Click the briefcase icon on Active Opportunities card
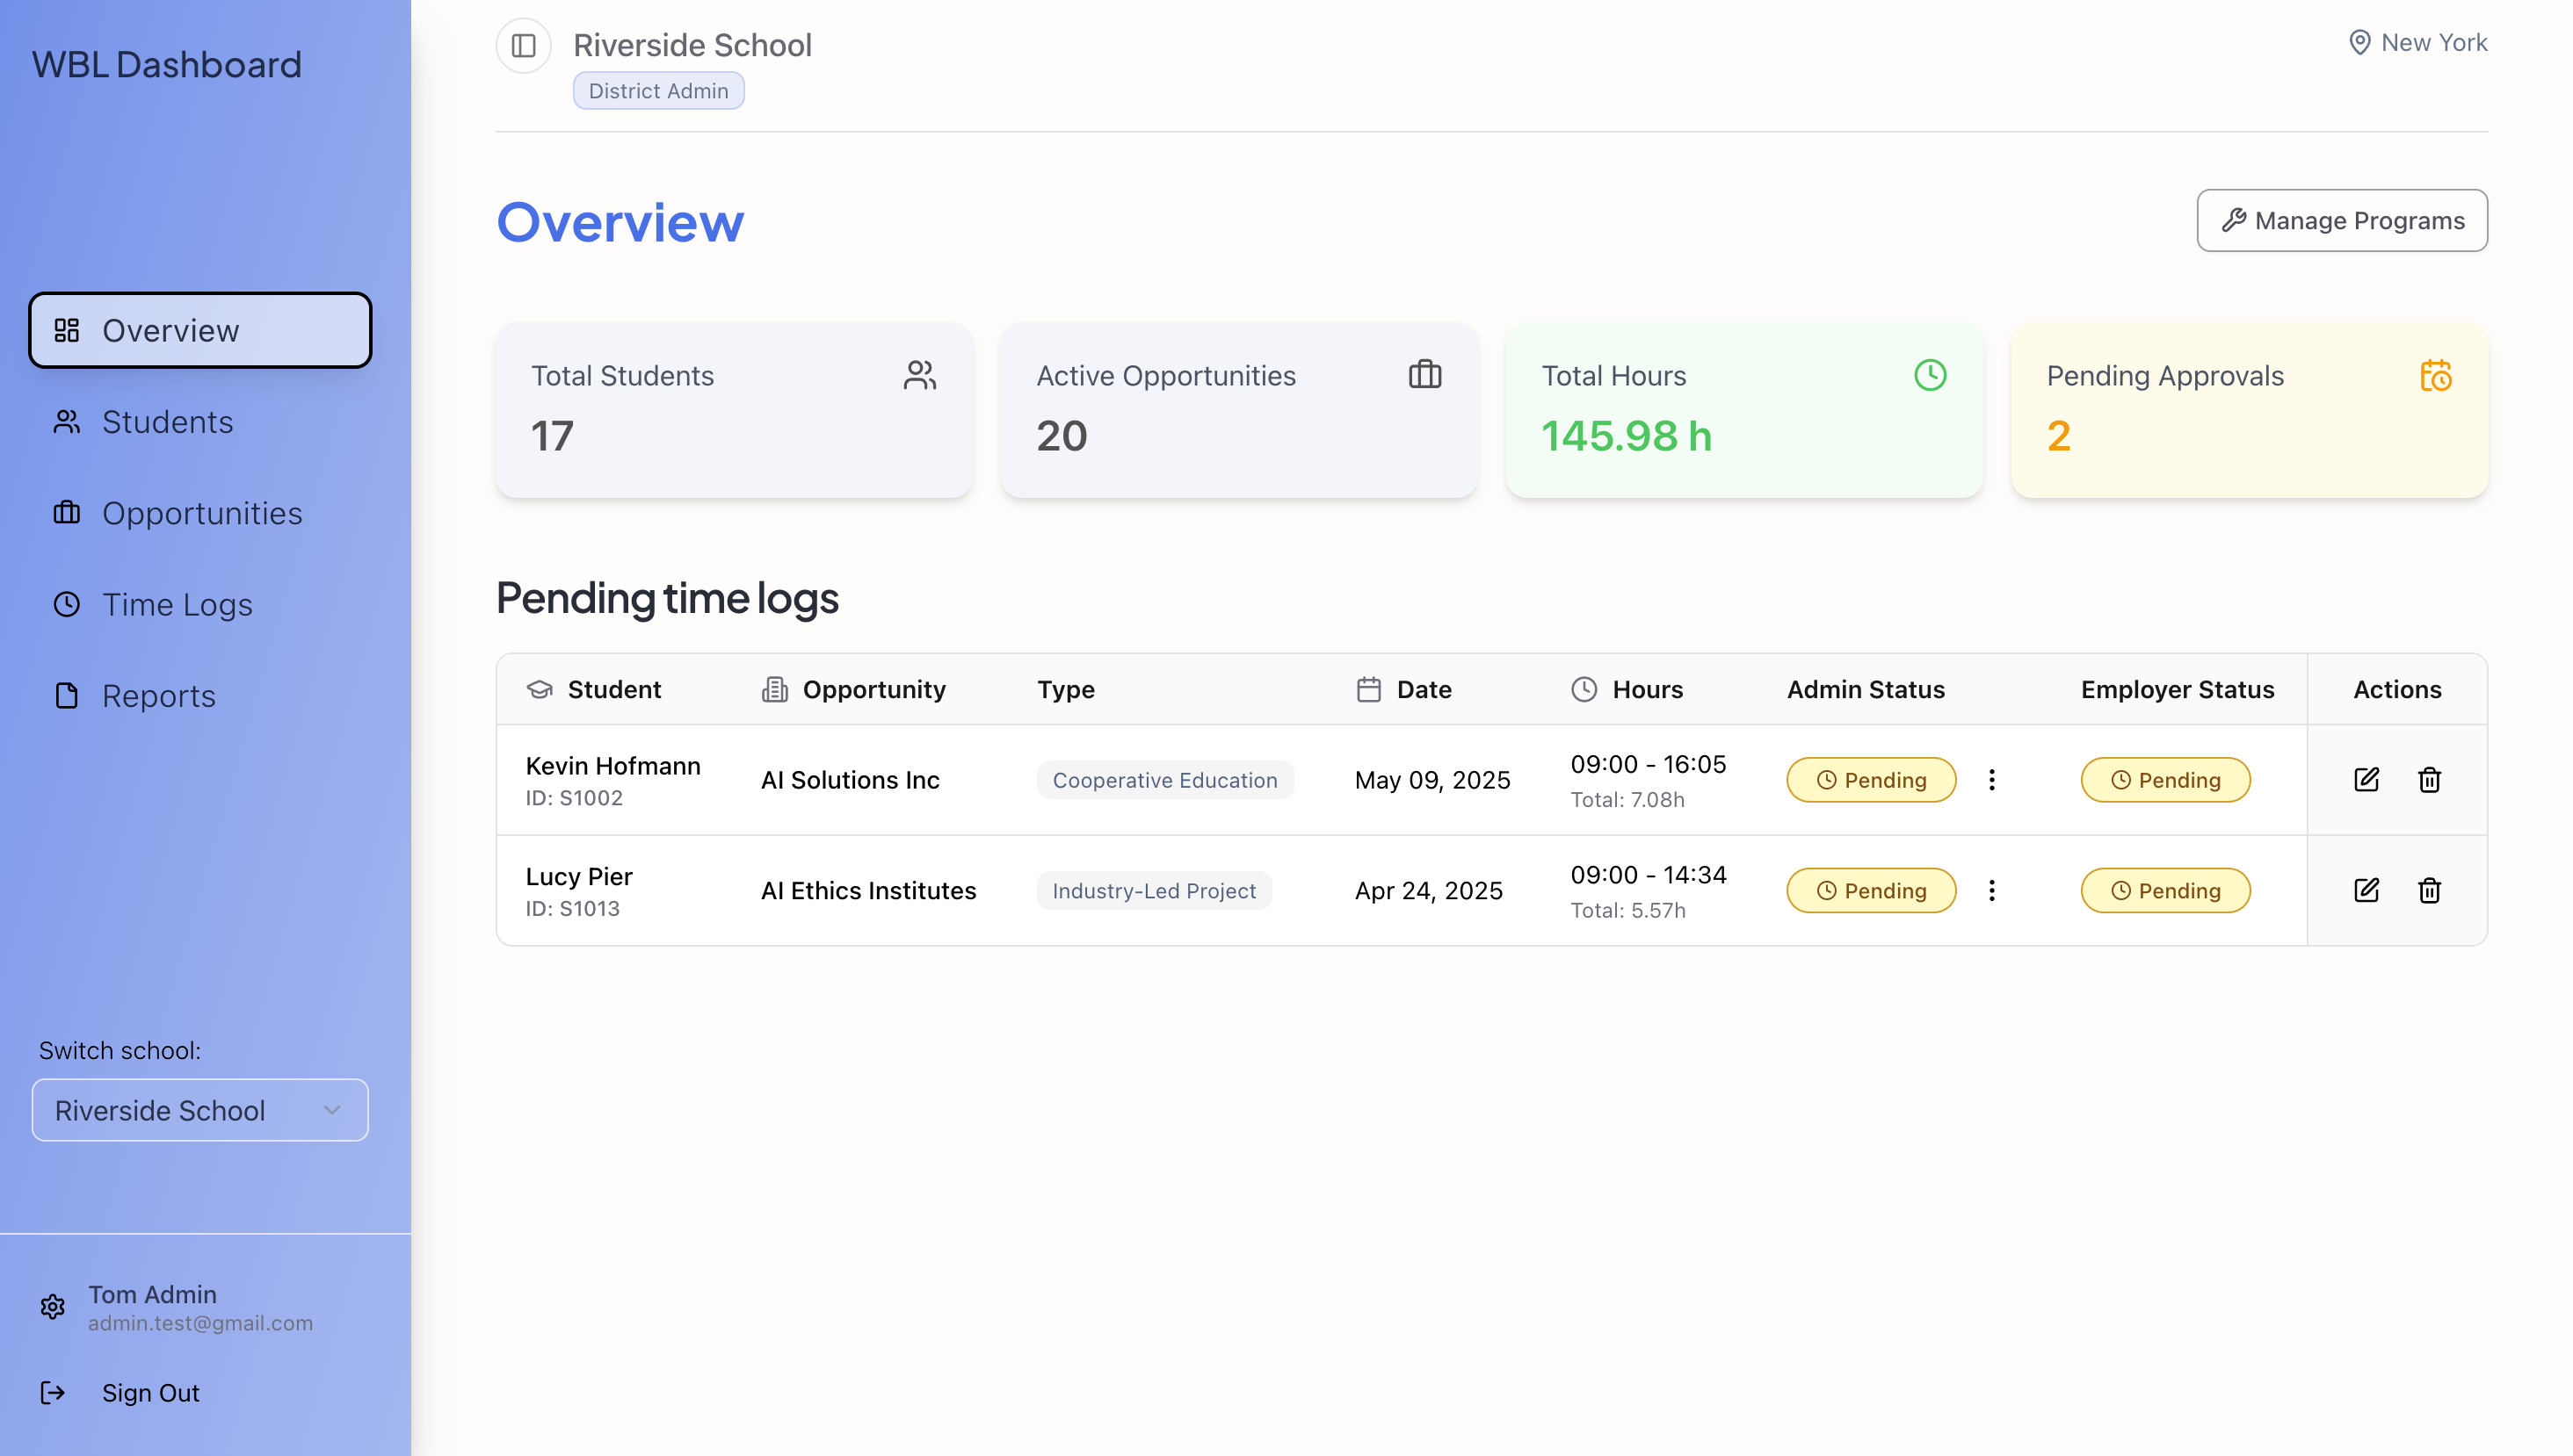Screen dimensions: 2573x1456 (x=1424, y=375)
